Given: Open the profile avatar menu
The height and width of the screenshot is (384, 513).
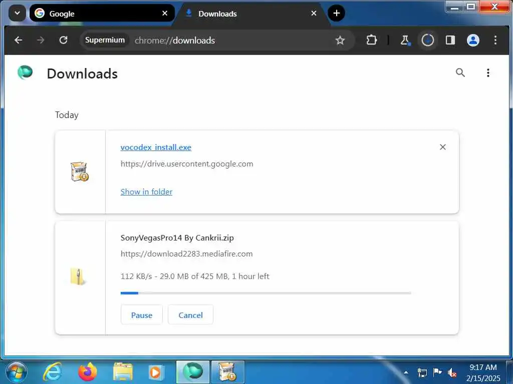Looking at the screenshot, I should 473,40.
